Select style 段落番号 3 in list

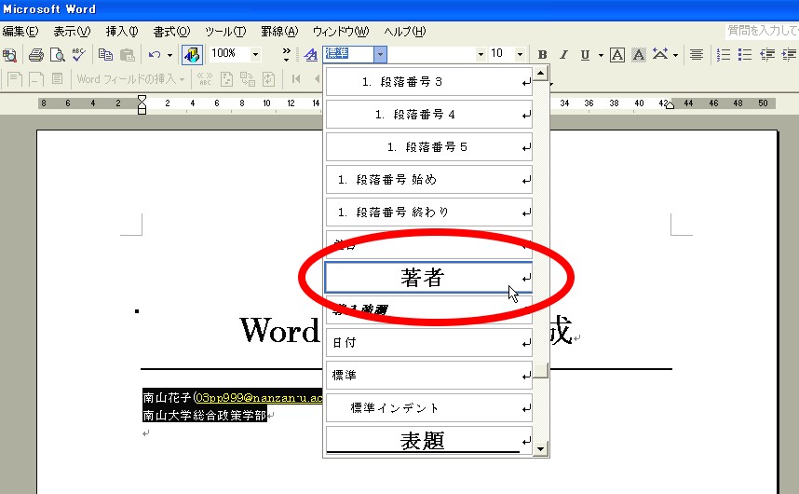[x=429, y=82]
